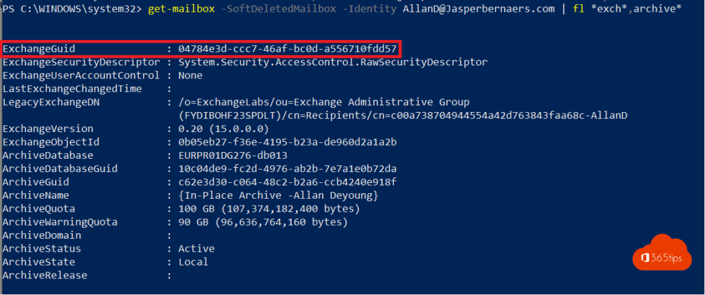Click the ArchiveStatus Active value
The image size is (705, 295).
coord(196,248)
